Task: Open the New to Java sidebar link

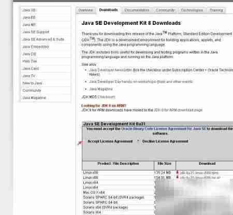Action: [x=32, y=83]
